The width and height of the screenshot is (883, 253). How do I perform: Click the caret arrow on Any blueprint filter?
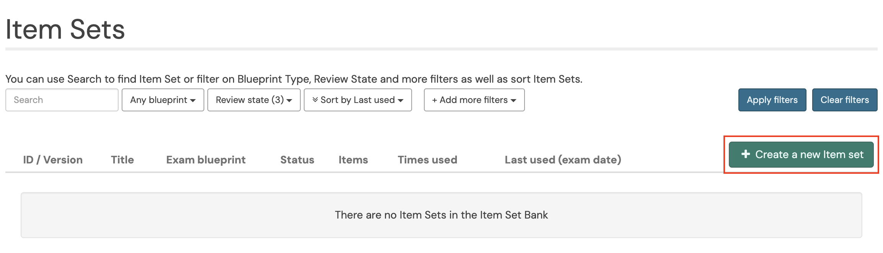(x=192, y=100)
